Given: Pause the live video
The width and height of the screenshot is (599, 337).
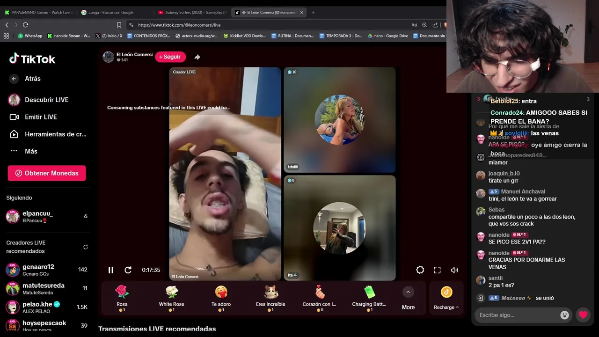Looking at the screenshot, I should [111, 270].
